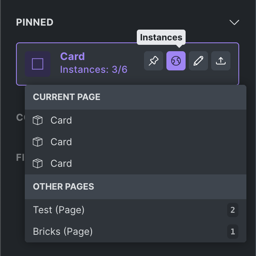Screen dimensions: 256x256
Task: Click the instance count badge for Test page
Action: pyautogui.click(x=233, y=210)
